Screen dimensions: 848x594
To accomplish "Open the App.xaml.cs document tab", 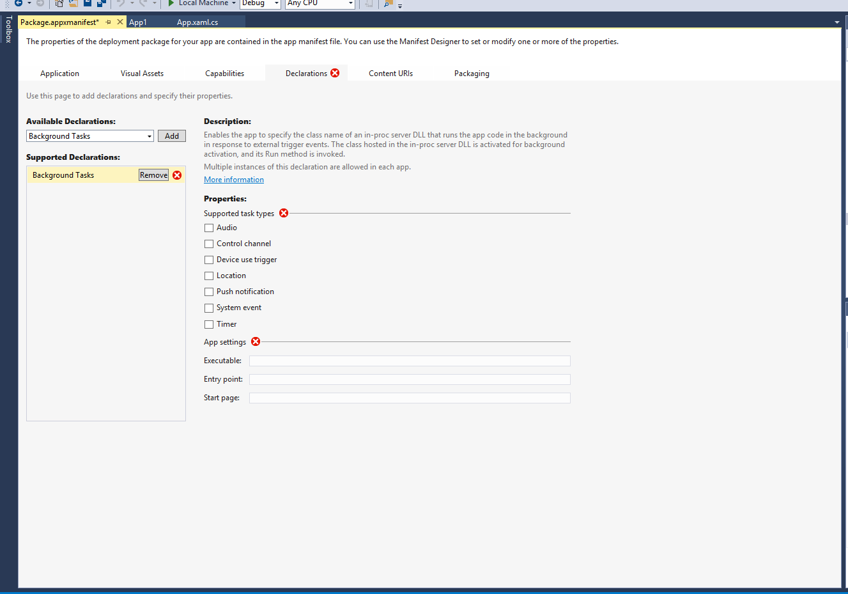I will pyautogui.click(x=197, y=22).
